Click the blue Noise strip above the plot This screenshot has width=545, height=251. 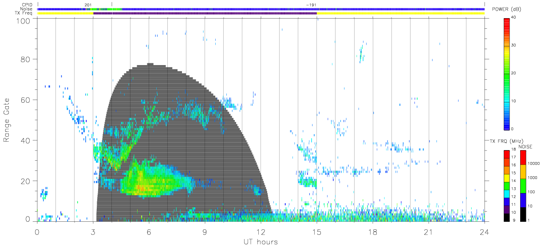click(261, 9)
